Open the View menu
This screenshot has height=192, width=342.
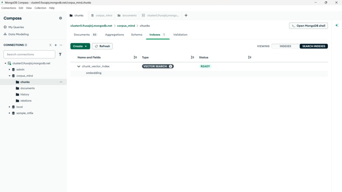point(29,8)
